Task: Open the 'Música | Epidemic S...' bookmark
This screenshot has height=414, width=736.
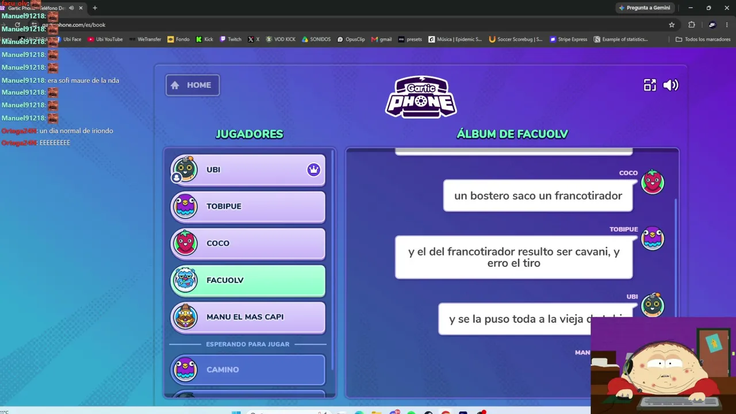Action: coord(455,39)
